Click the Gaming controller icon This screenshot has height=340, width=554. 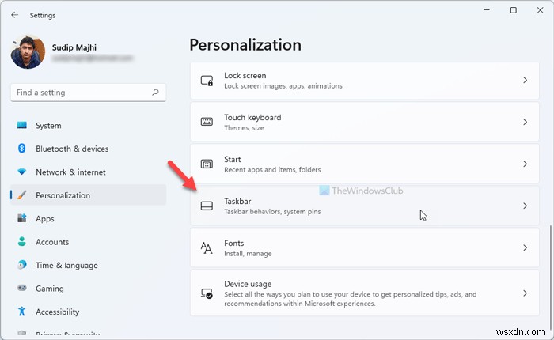[21, 289]
